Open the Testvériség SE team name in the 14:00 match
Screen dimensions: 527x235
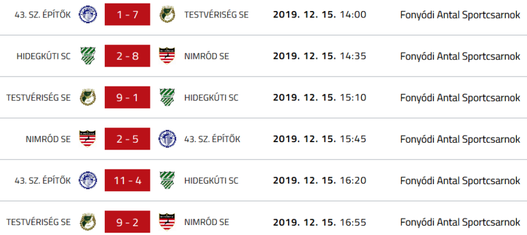(x=215, y=14)
